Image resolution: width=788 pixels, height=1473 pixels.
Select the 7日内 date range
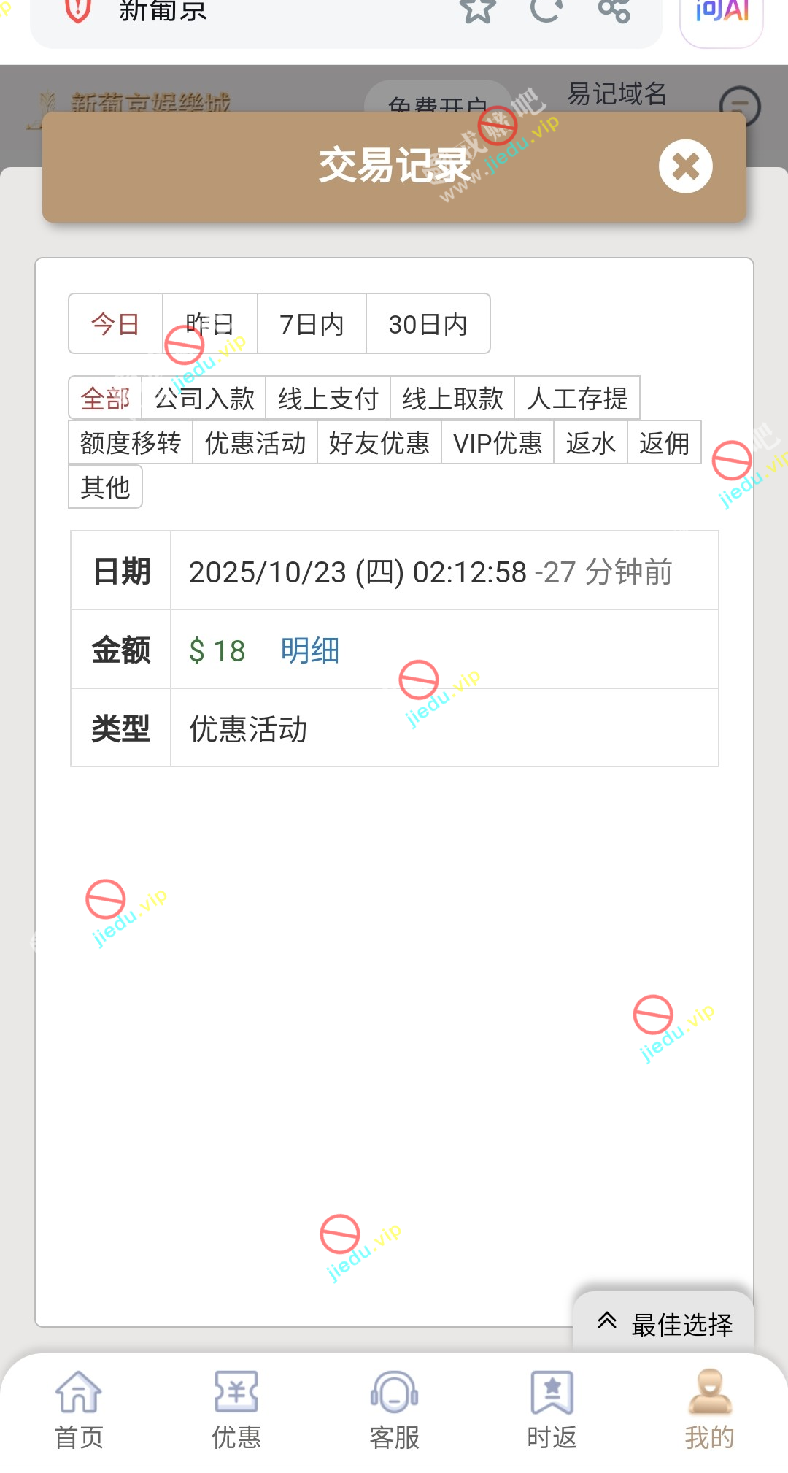coord(312,324)
